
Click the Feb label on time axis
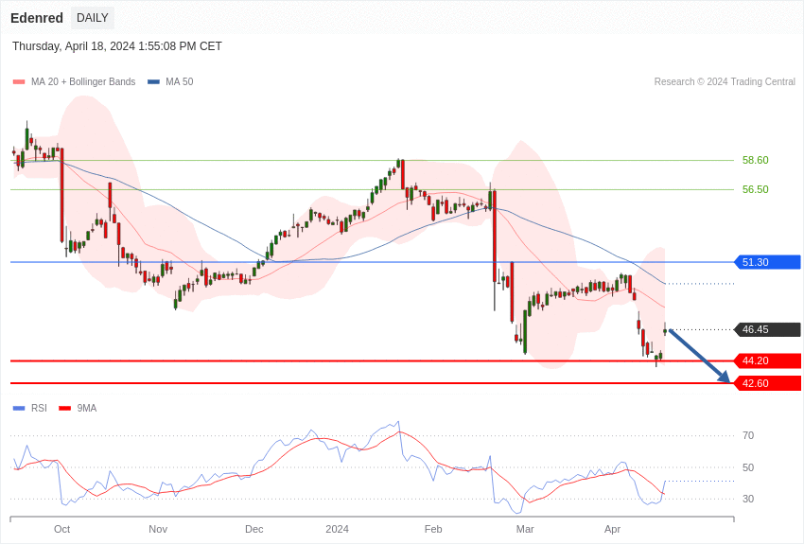point(433,529)
